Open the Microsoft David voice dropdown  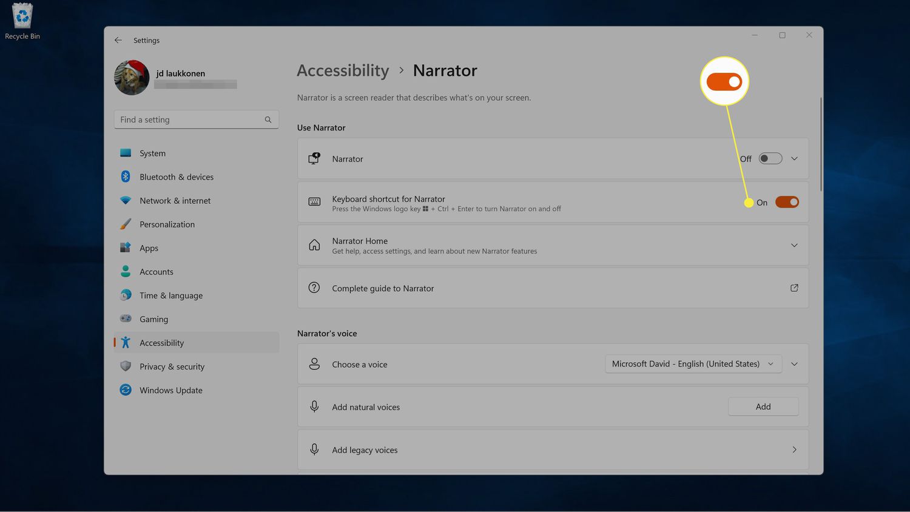pos(693,364)
